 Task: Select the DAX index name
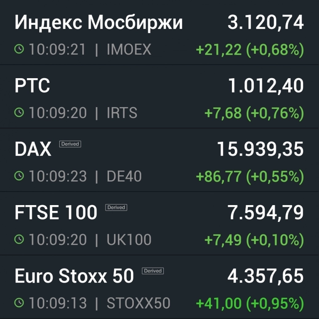coord(33,150)
